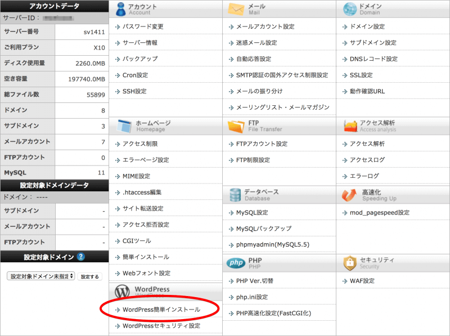Open ドメイン設定 link
Screen dimensions: 450x336
click(x=367, y=26)
